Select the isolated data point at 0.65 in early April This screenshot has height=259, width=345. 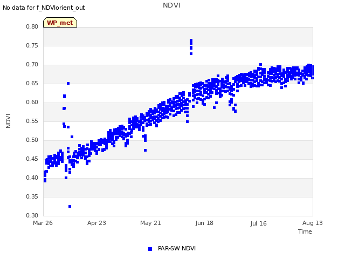coord(68,83)
